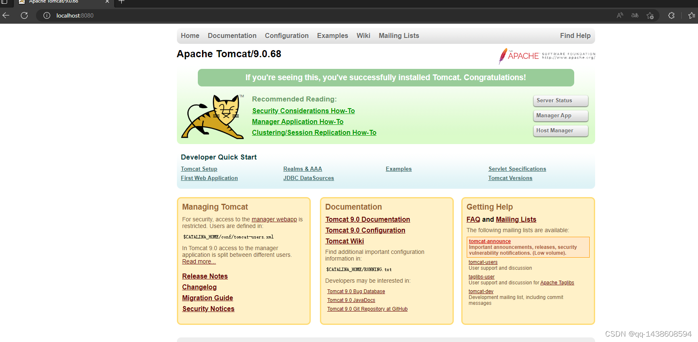Open the favorites list icon
This screenshot has height=342, width=698.
point(692,15)
